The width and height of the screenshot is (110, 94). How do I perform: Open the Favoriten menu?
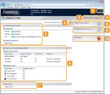pyautogui.click(x=23, y=8)
